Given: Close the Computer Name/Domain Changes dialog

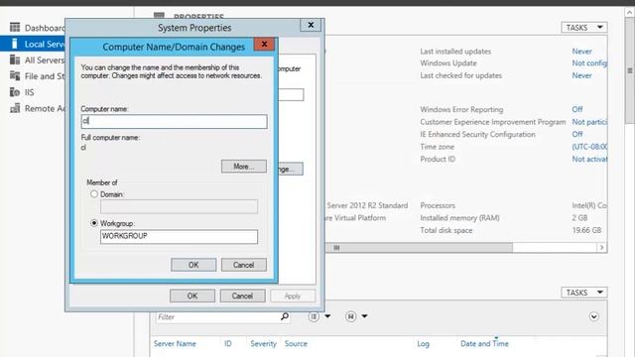Looking at the screenshot, I should (x=264, y=44).
